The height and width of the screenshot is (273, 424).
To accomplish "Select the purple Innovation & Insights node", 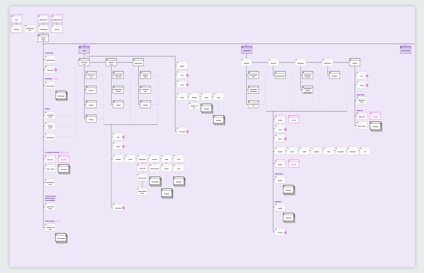I will 405,50.
